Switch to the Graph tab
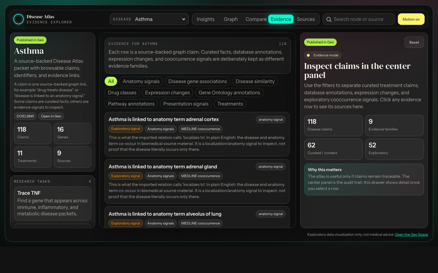Screen dimensions: 438x273 [x=231, y=19]
